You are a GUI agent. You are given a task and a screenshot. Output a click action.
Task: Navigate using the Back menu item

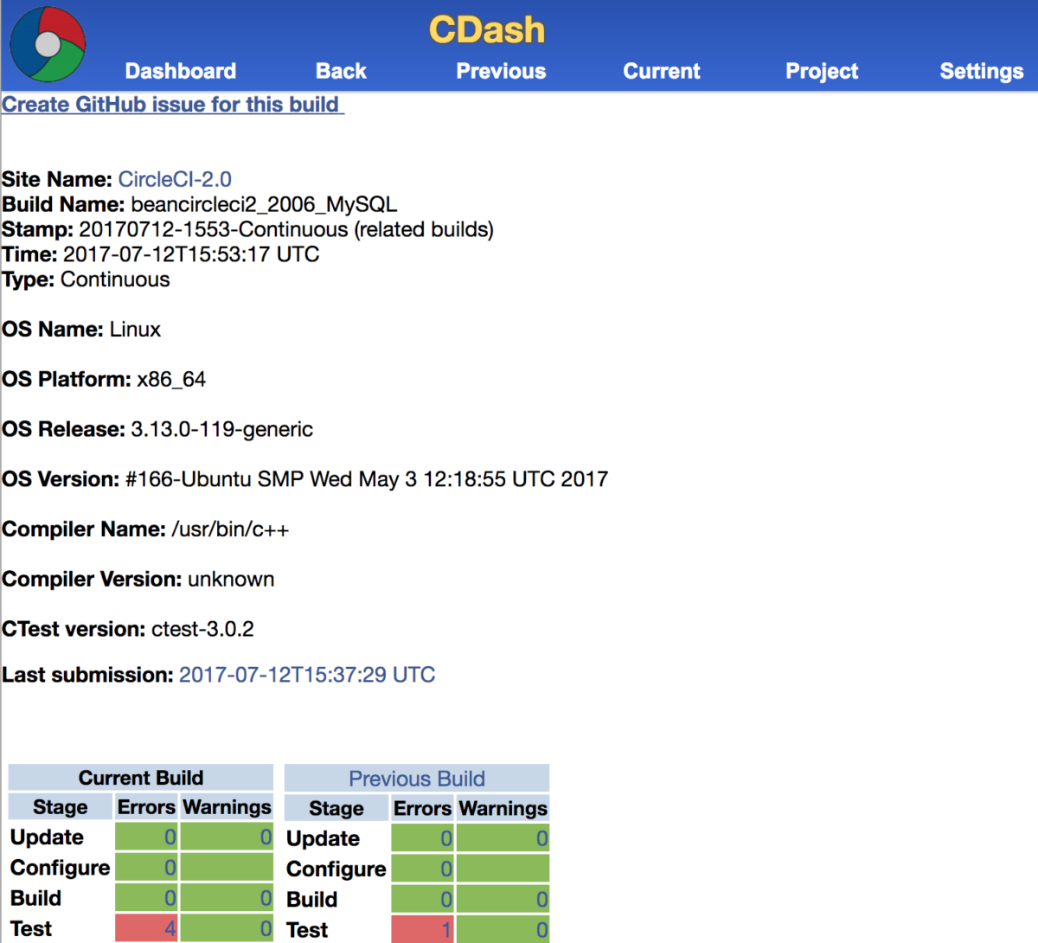341,71
